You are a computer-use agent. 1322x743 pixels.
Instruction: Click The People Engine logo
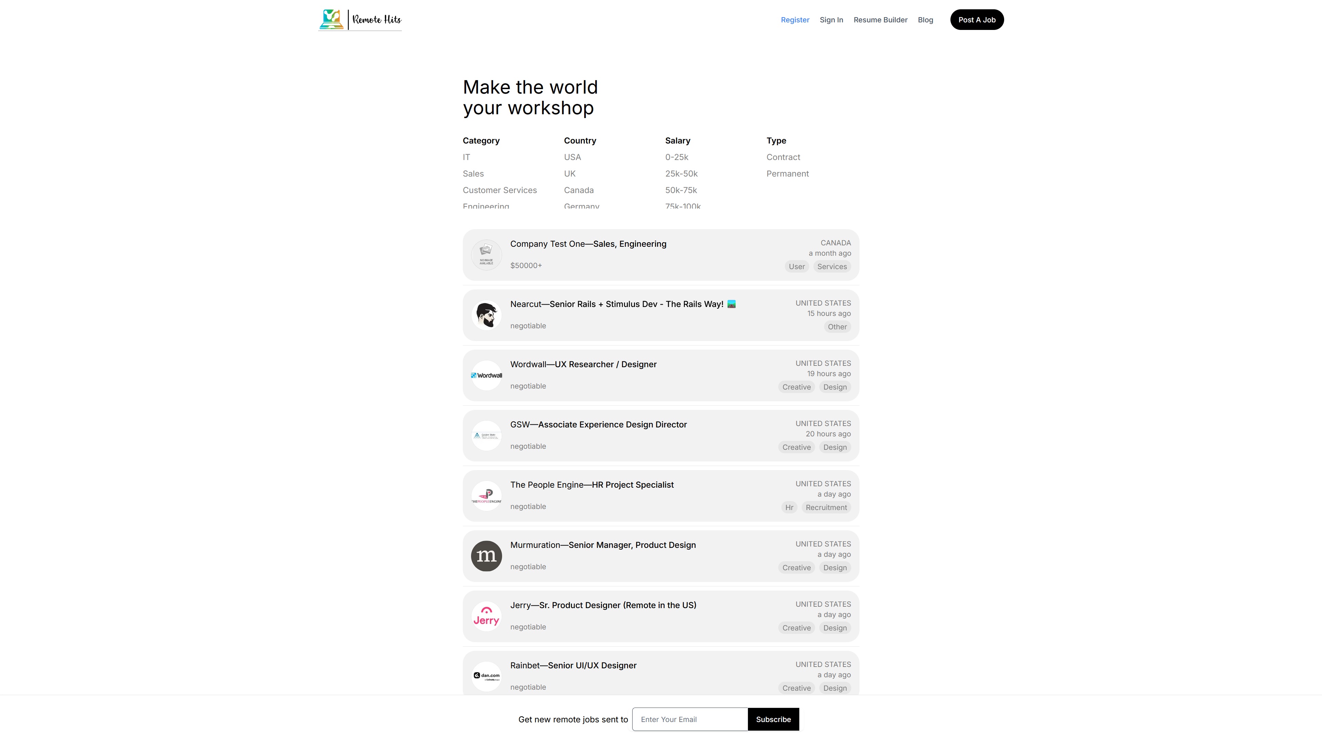coord(486,496)
